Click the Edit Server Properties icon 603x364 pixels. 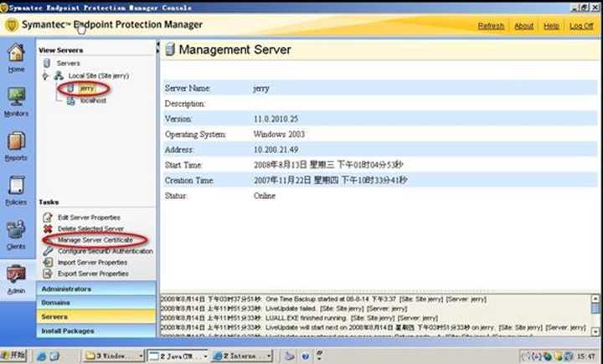tap(48, 218)
